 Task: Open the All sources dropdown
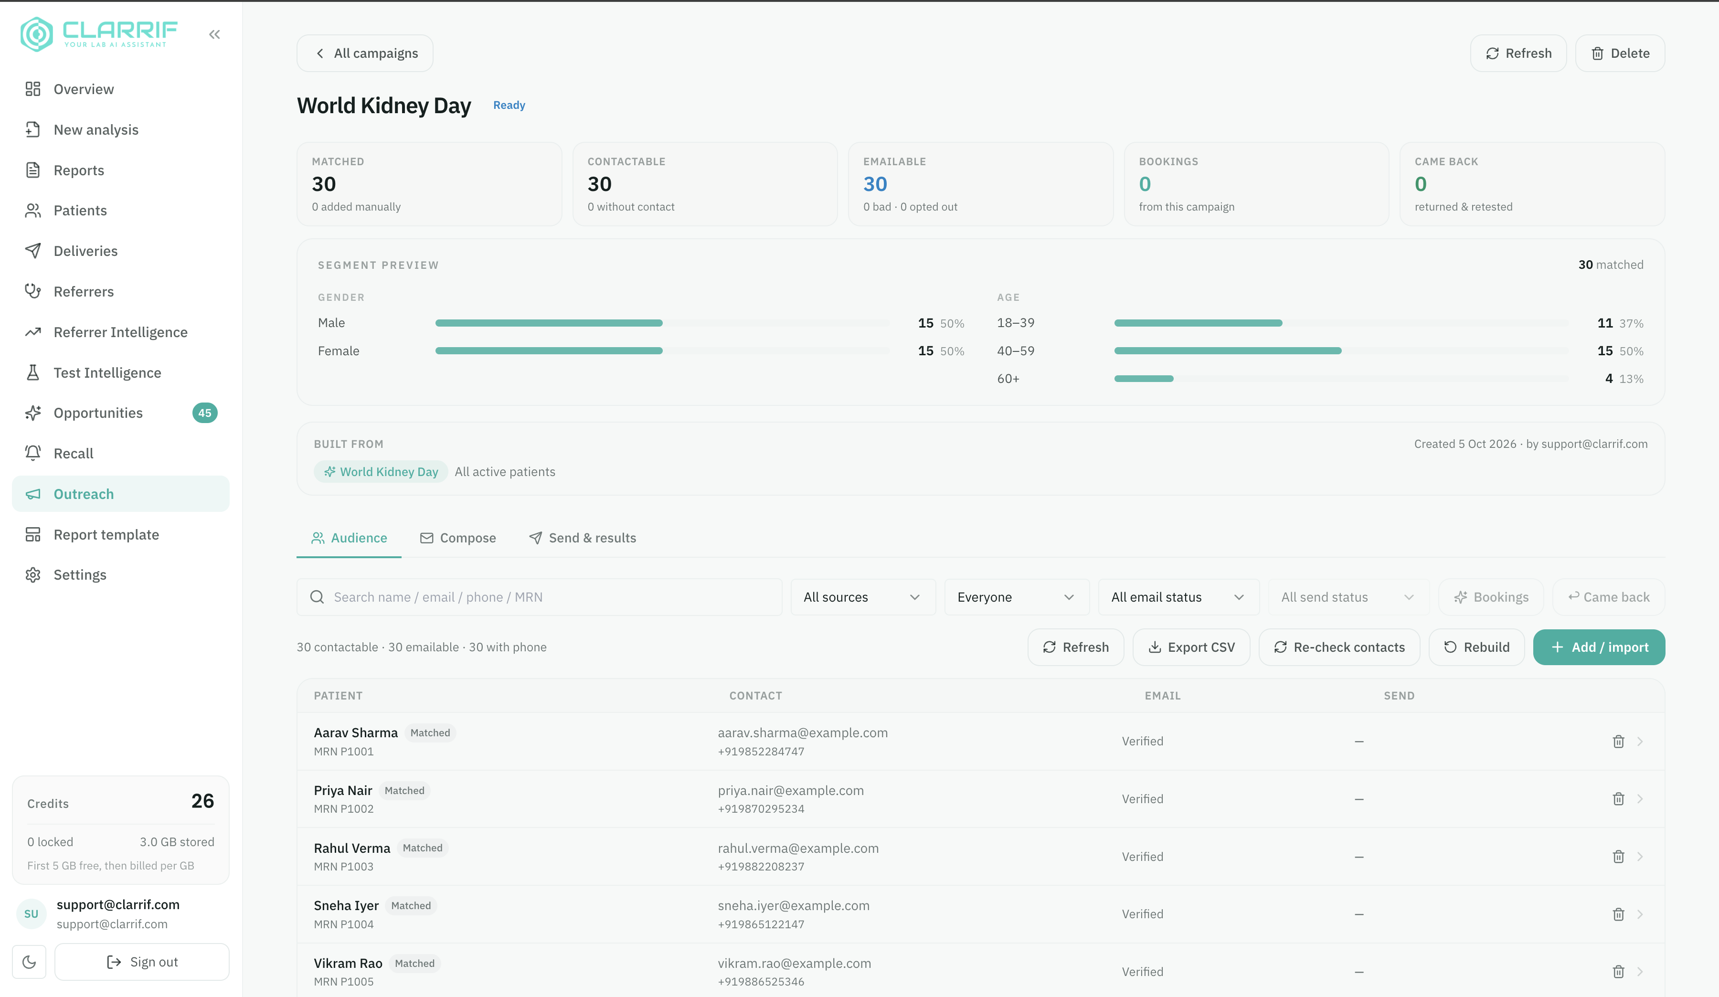863,597
